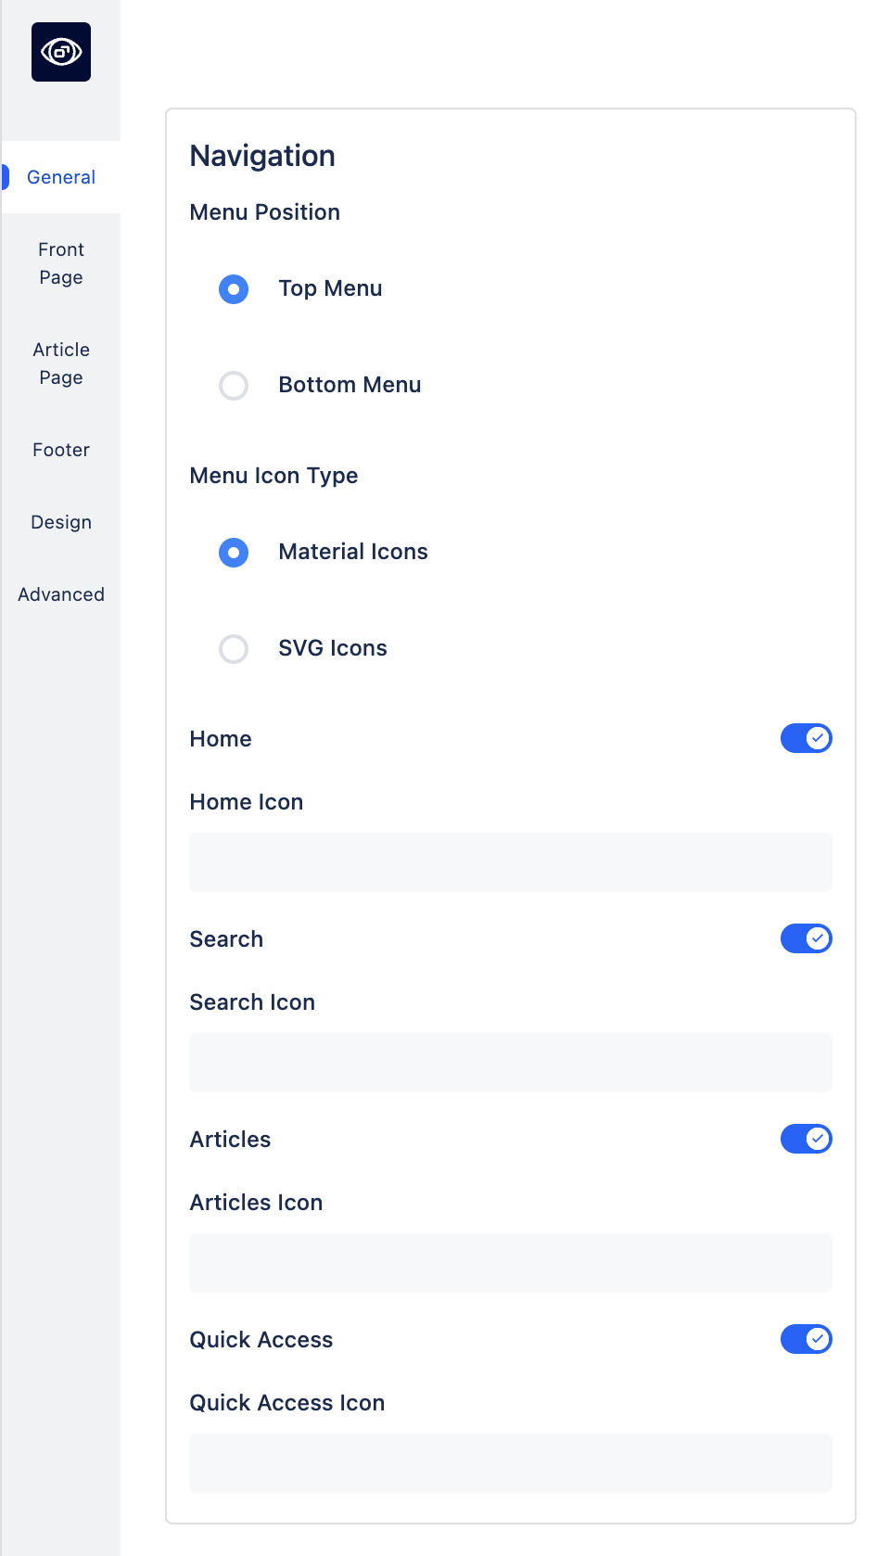The height and width of the screenshot is (1556, 890).
Task: Open the General settings section
Action: point(61,177)
